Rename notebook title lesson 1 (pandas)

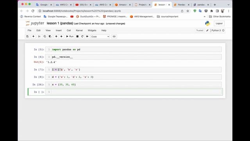click(x=60, y=23)
